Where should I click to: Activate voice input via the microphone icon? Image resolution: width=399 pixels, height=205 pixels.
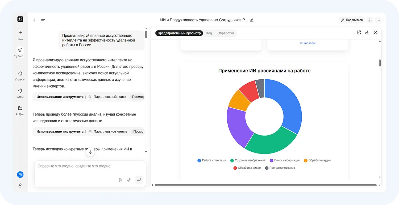129,180
